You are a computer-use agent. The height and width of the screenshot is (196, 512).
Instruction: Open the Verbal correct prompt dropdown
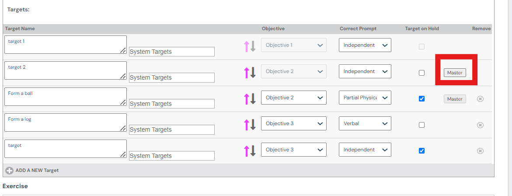[x=365, y=123]
